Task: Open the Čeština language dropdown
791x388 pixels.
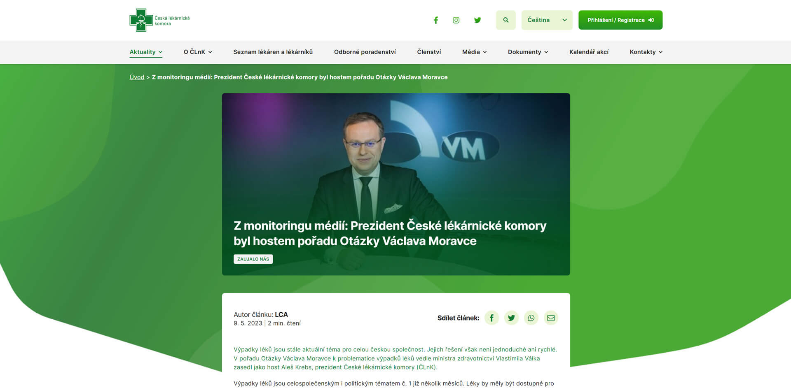Action: click(x=547, y=20)
